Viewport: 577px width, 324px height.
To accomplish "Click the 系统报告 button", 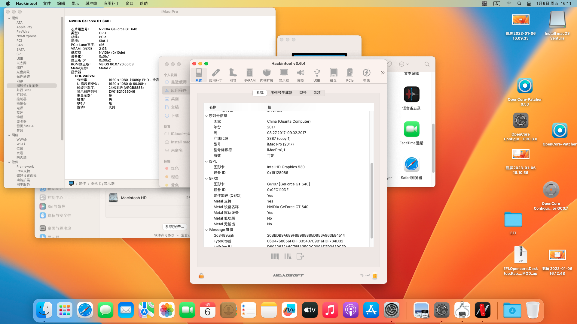I will pos(174,227).
